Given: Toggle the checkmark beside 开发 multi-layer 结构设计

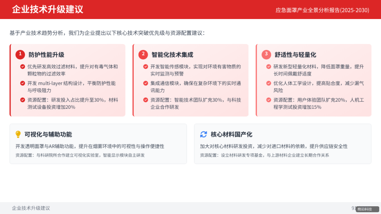Looking at the screenshot, I should [23, 84].
